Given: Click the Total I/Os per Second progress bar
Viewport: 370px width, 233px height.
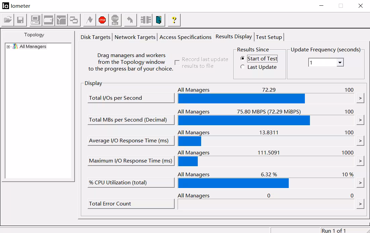Looking at the screenshot, I should click(266, 98).
